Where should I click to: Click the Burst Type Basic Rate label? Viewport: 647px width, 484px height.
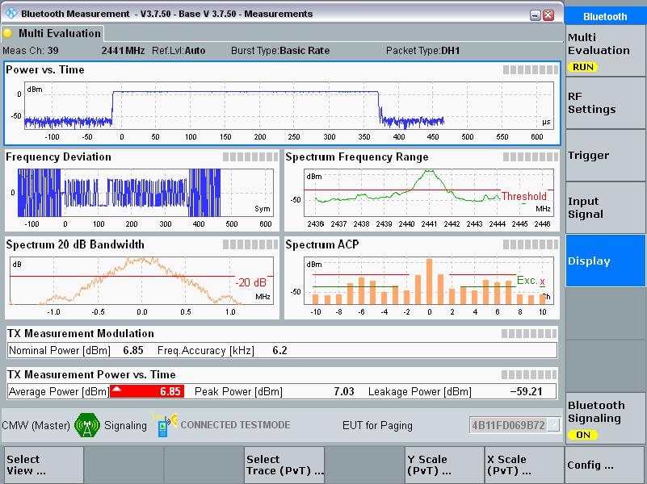coord(280,51)
